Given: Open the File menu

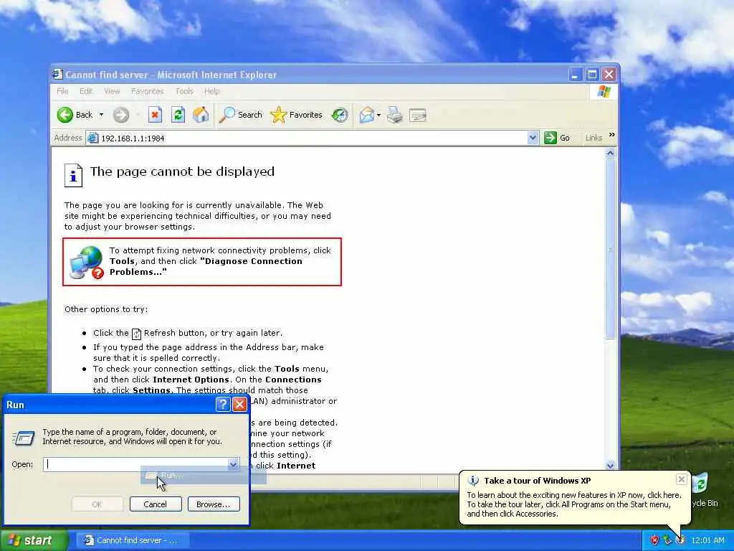Looking at the screenshot, I should click(x=62, y=91).
